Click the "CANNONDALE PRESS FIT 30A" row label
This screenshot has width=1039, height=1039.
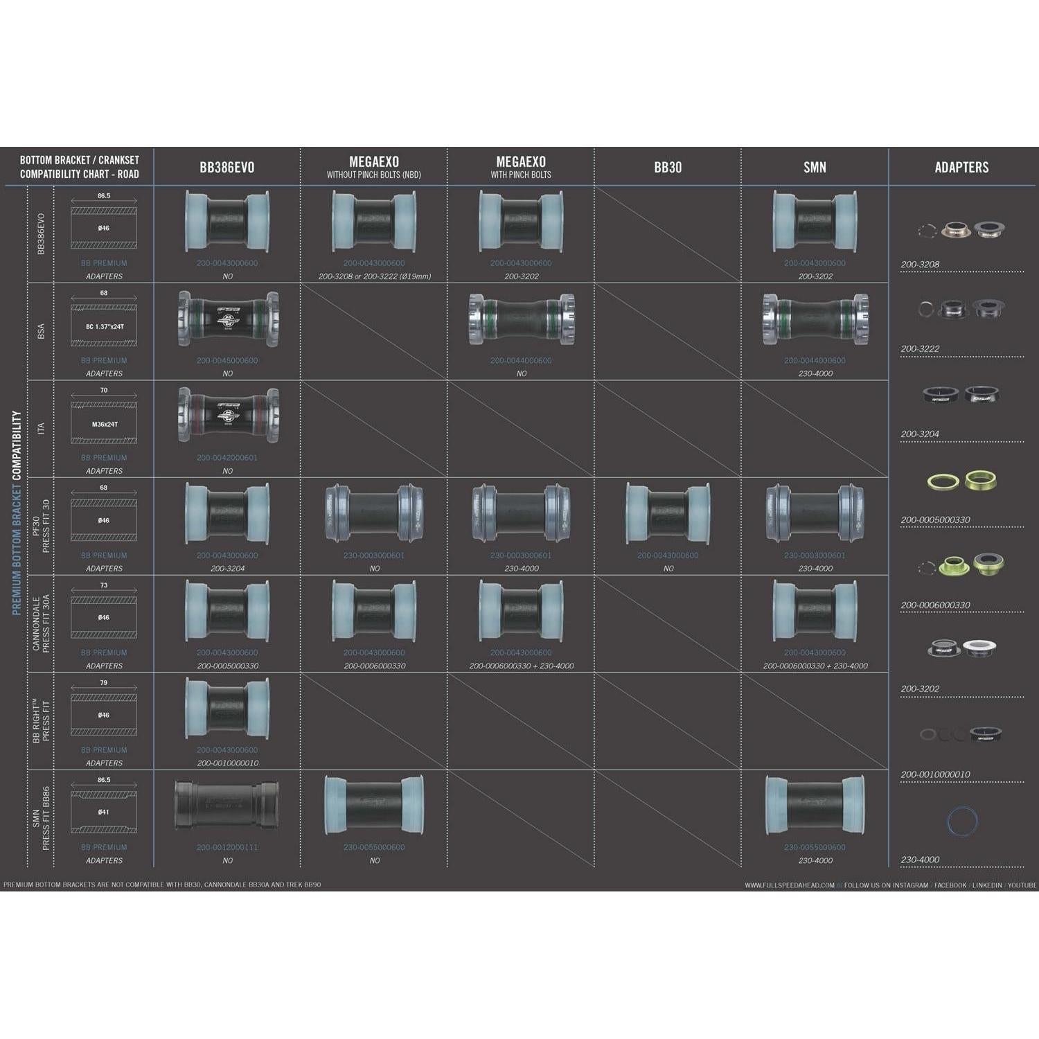[41, 623]
